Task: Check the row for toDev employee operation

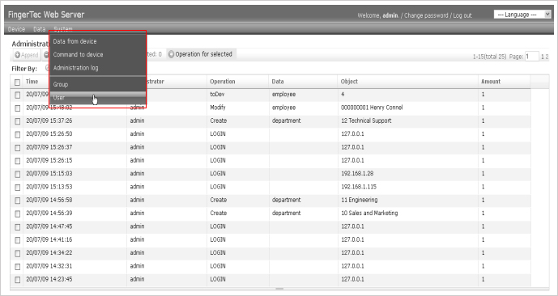Action: [x=18, y=95]
